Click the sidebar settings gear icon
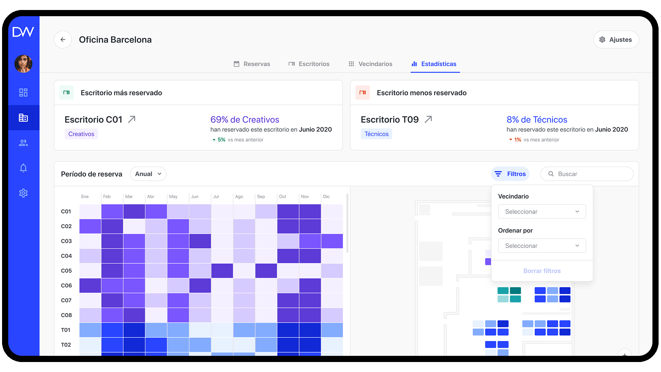The image size is (661, 372). point(23,193)
